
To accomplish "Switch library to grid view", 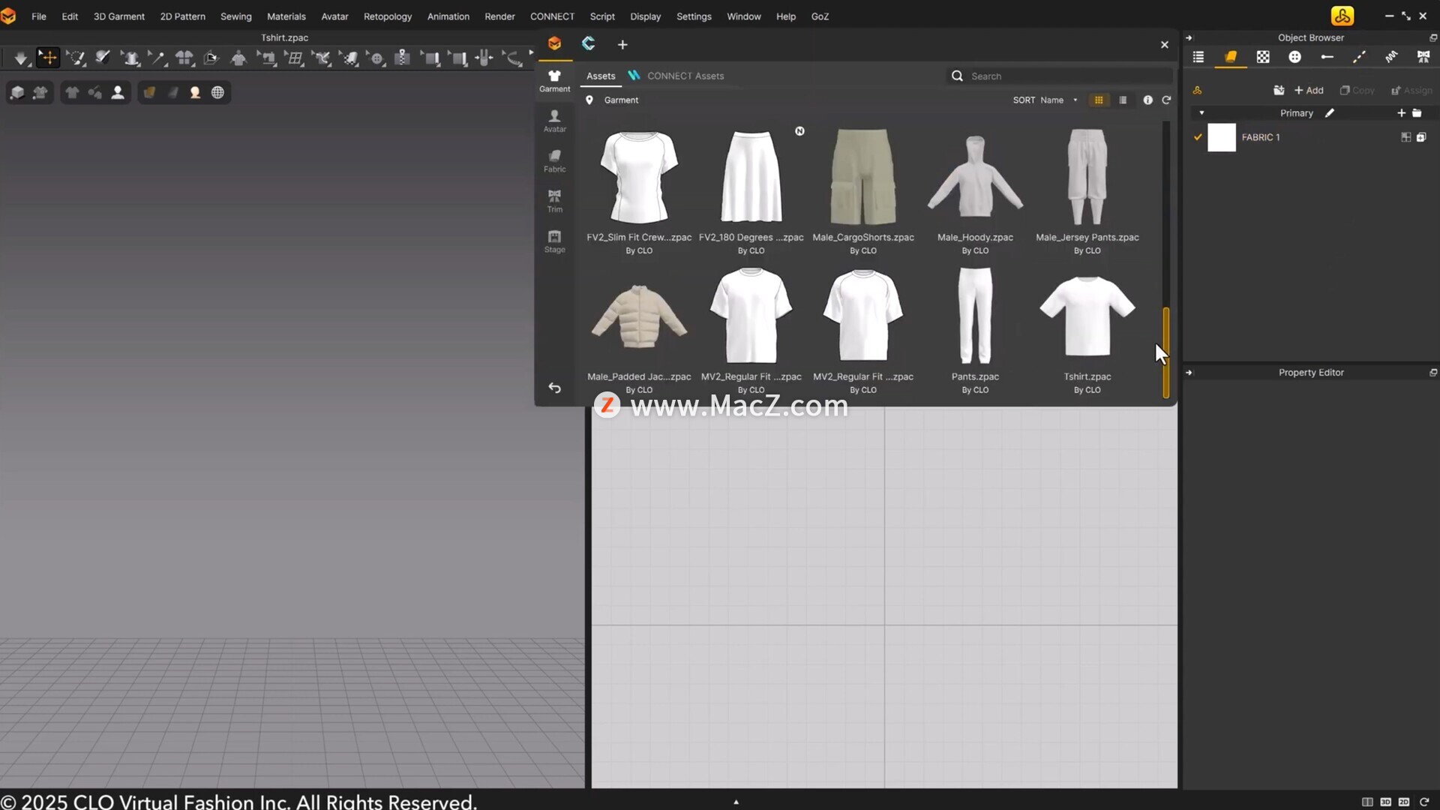I will pyautogui.click(x=1099, y=100).
